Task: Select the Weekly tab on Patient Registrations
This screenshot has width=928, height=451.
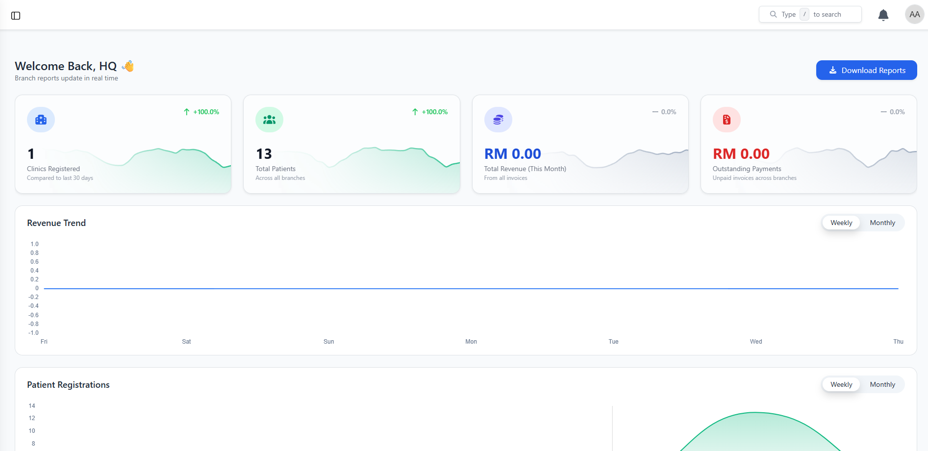Action: click(x=841, y=384)
